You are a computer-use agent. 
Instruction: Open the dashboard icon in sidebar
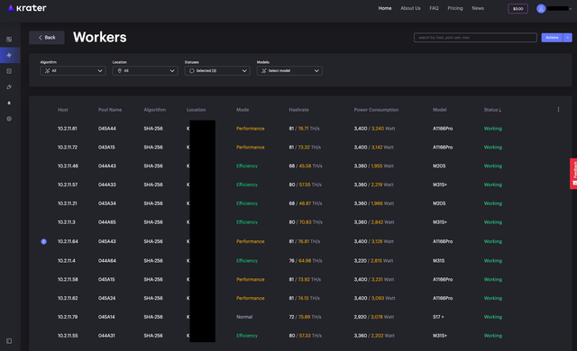click(9, 40)
